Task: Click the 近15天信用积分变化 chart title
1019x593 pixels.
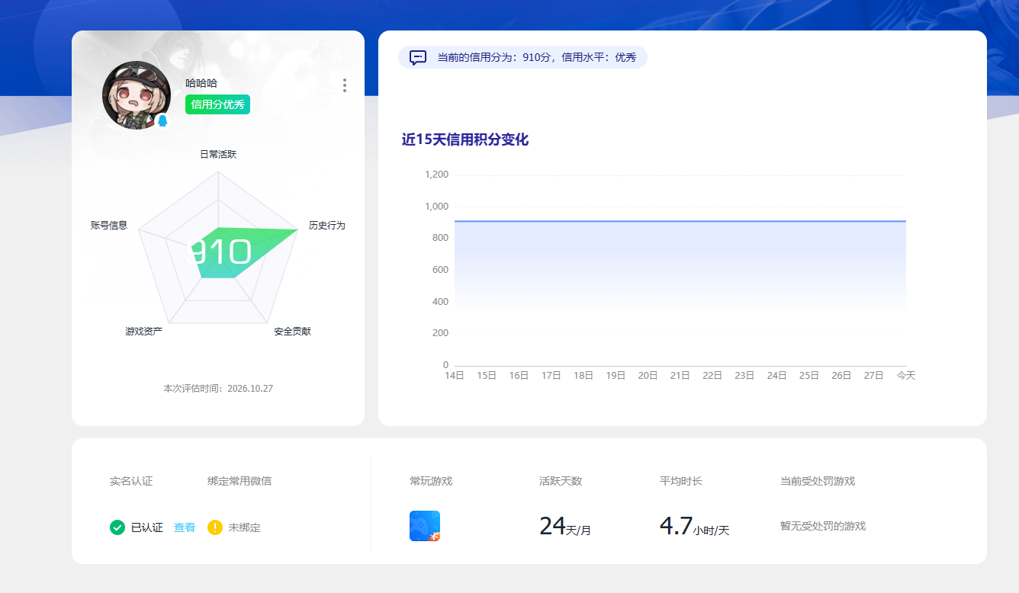Action: [465, 139]
